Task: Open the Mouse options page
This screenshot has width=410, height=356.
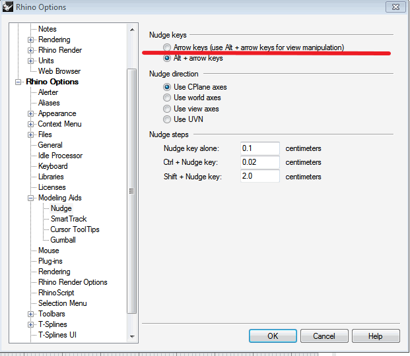Action: 49,251
